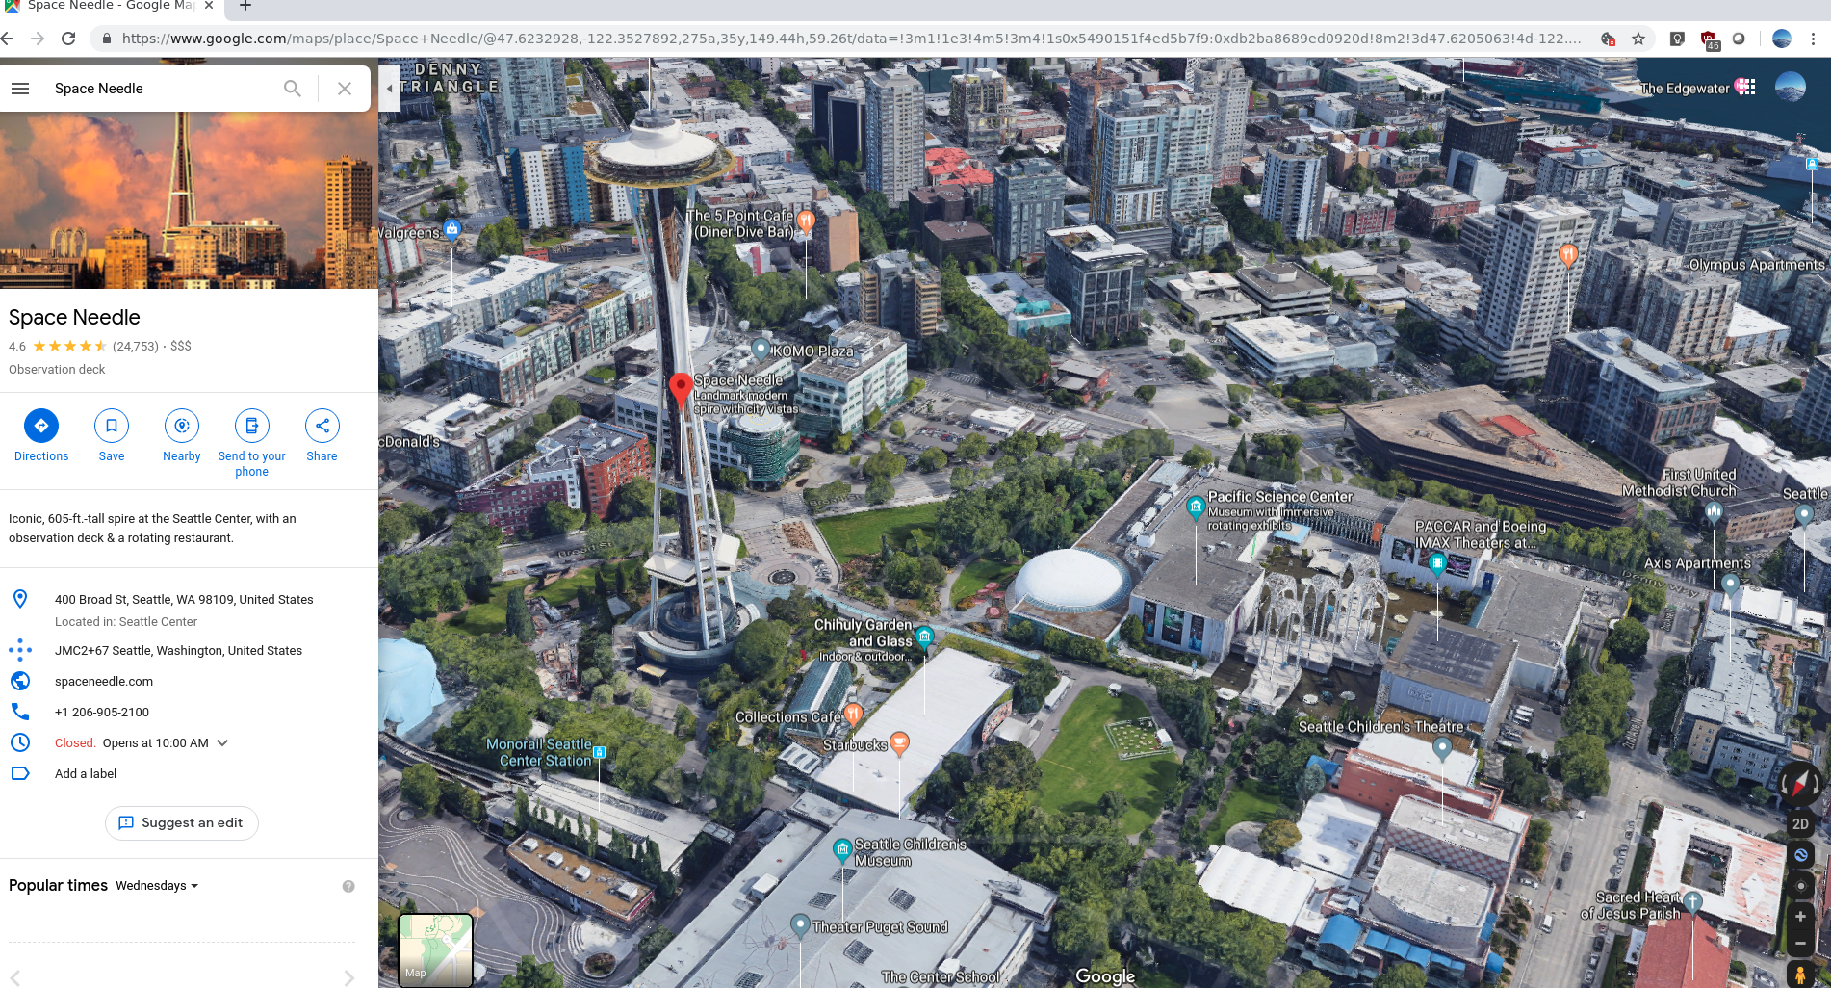Open the Space Needle header photo
This screenshot has width=1831, height=988.
[x=189, y=200]
